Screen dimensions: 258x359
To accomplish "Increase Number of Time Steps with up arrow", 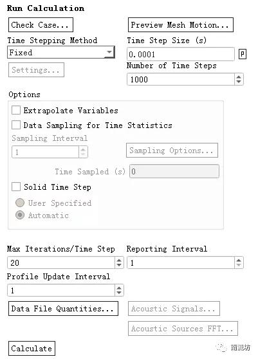I will click(239, 77).
